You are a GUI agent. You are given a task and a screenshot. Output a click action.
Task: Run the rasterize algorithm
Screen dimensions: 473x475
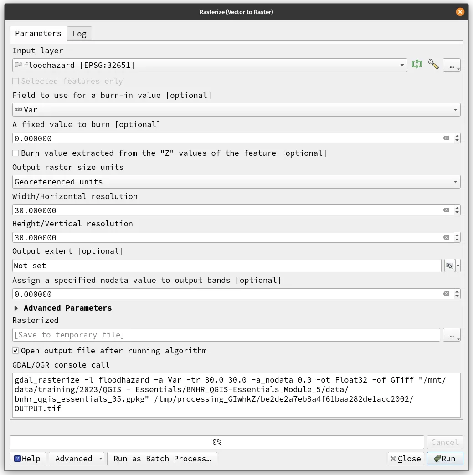point(445,459)
